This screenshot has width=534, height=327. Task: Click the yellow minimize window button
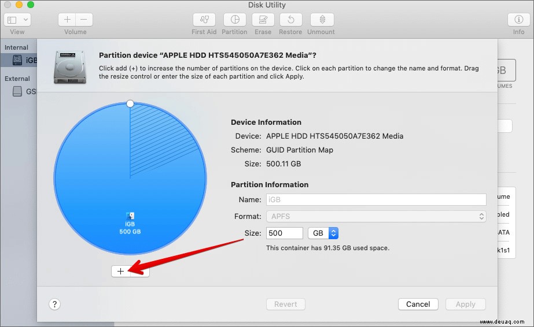pyautogui.click(x=19, y=5)
